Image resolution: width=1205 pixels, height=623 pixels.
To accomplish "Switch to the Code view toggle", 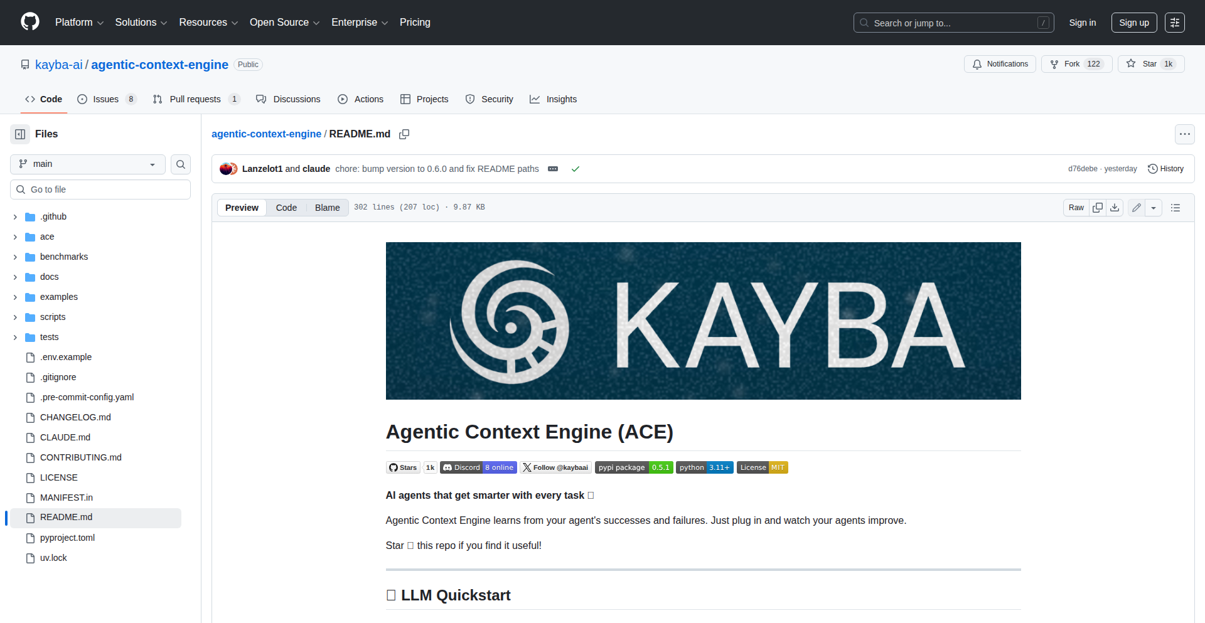I will point(286,208).
